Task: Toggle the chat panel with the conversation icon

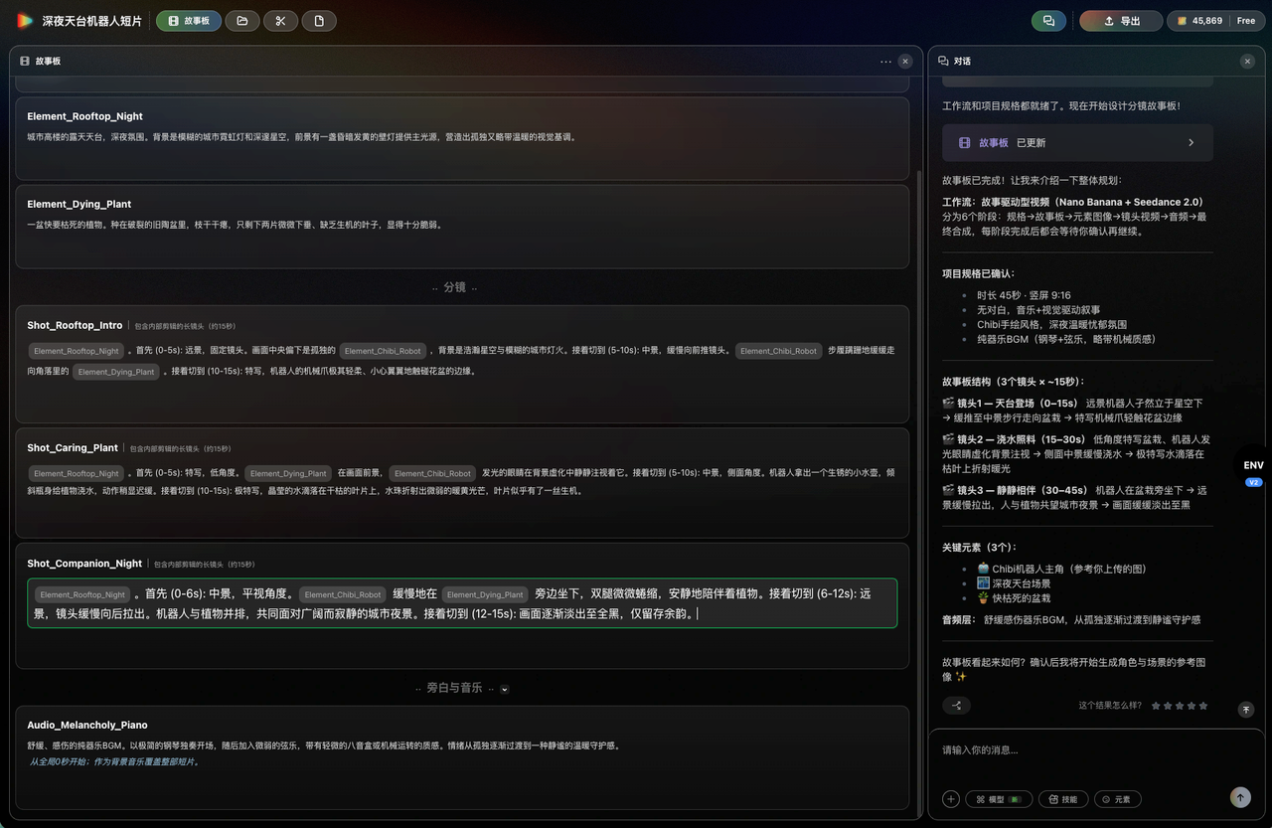Action: coord(1048,21)
